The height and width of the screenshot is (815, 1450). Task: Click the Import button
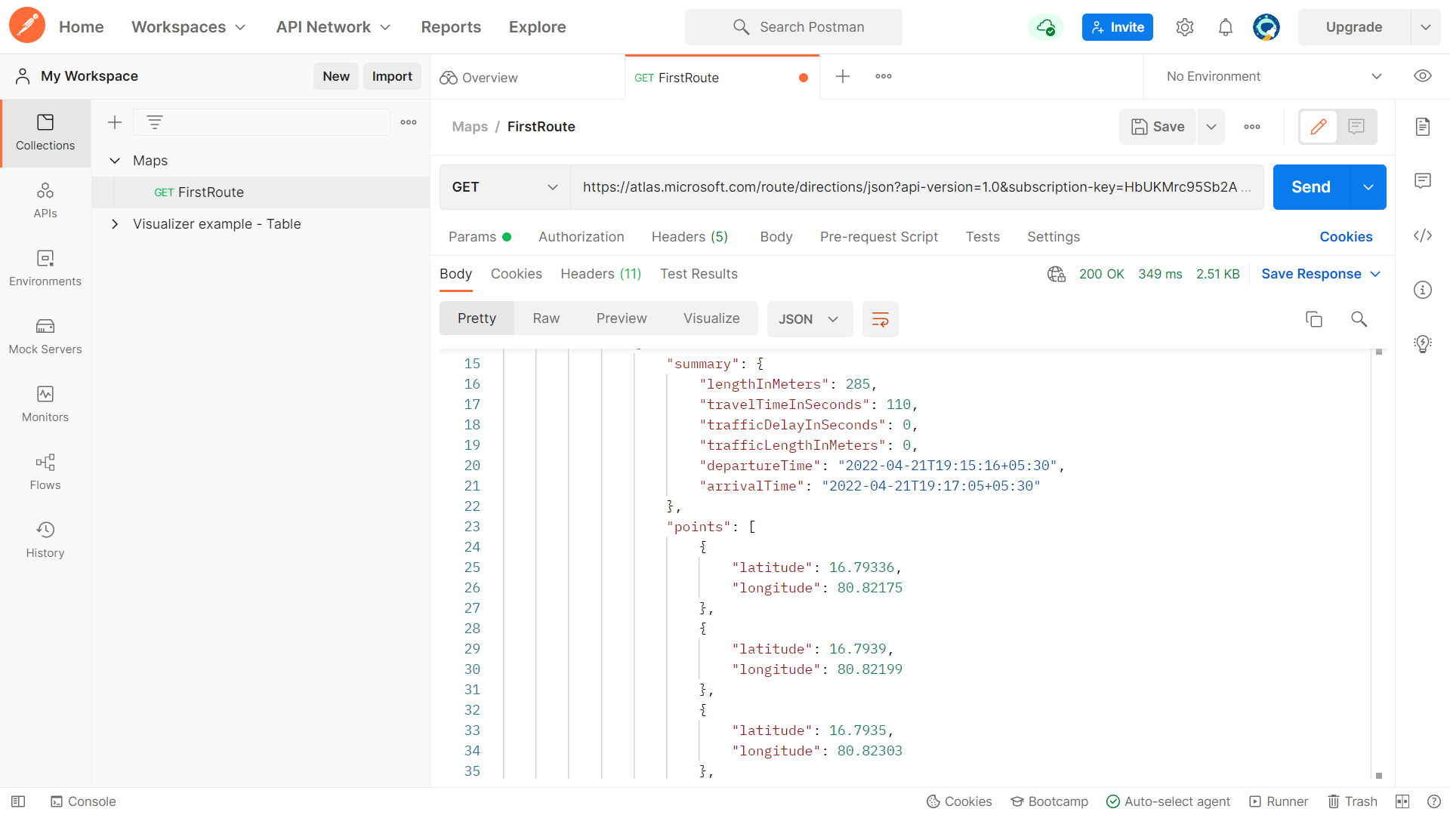pyautogui.click(x=392, y=76)
